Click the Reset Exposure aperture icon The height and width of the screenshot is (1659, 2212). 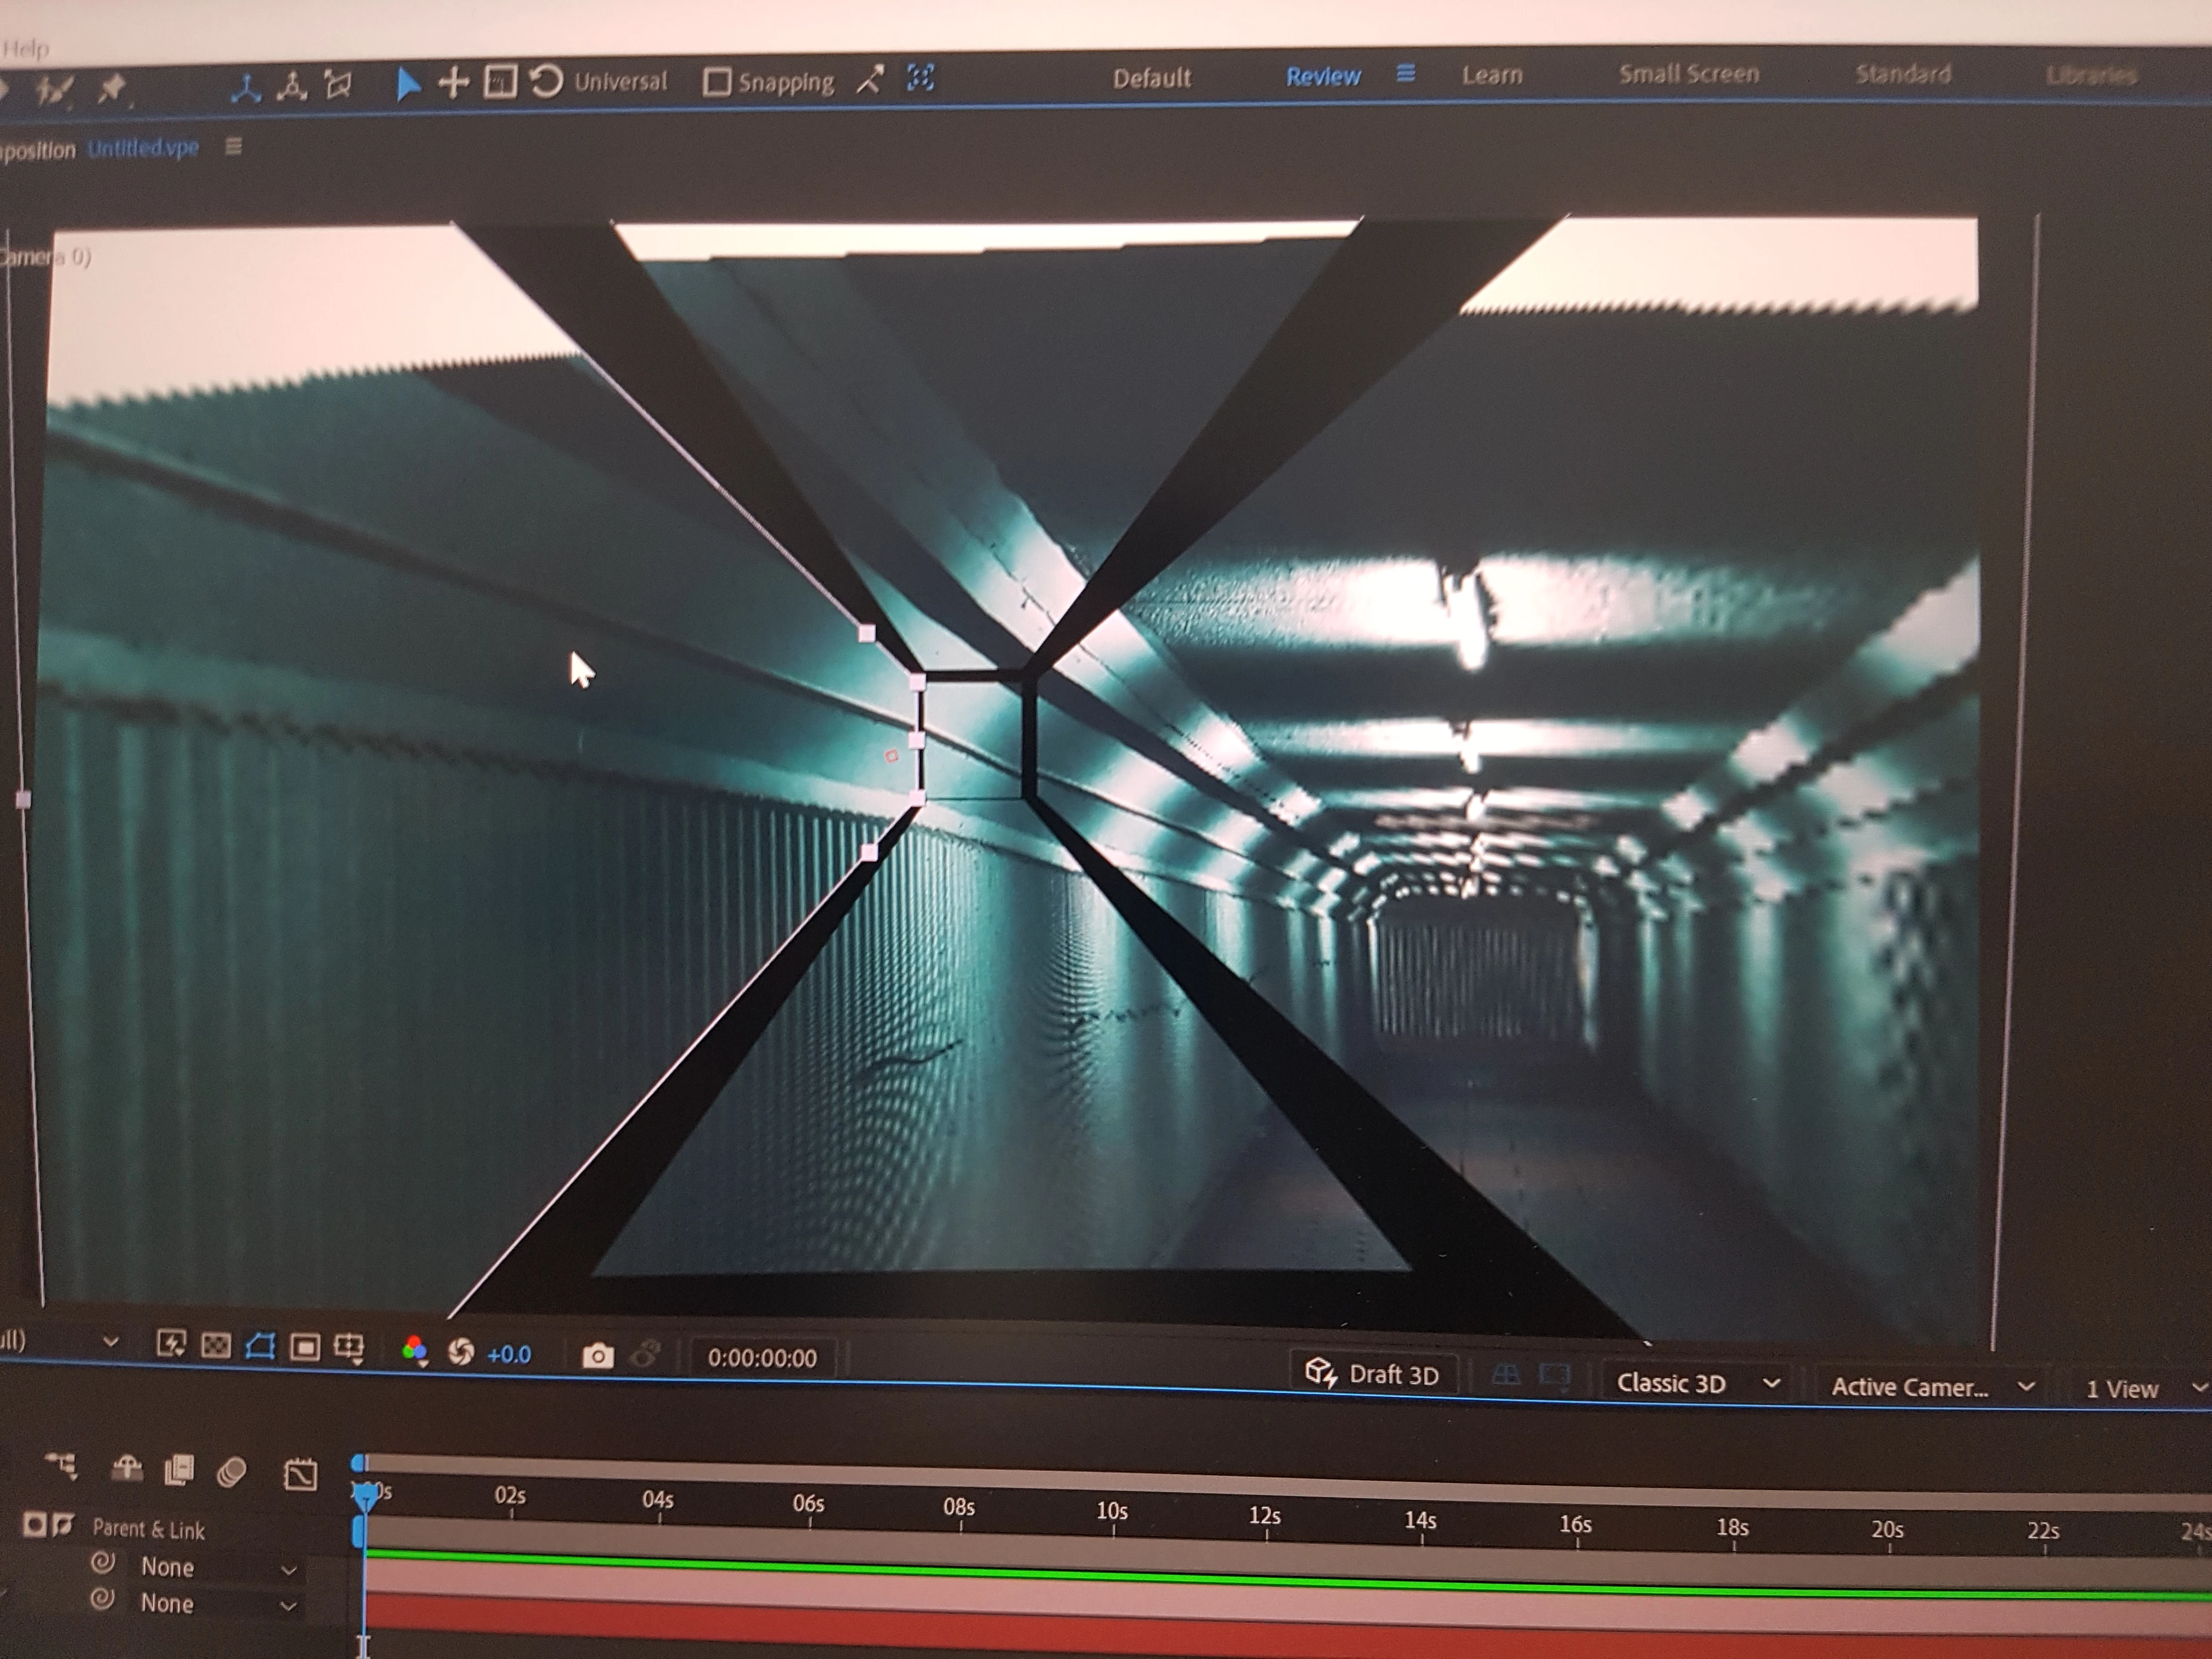click(x=461, y=1352)
